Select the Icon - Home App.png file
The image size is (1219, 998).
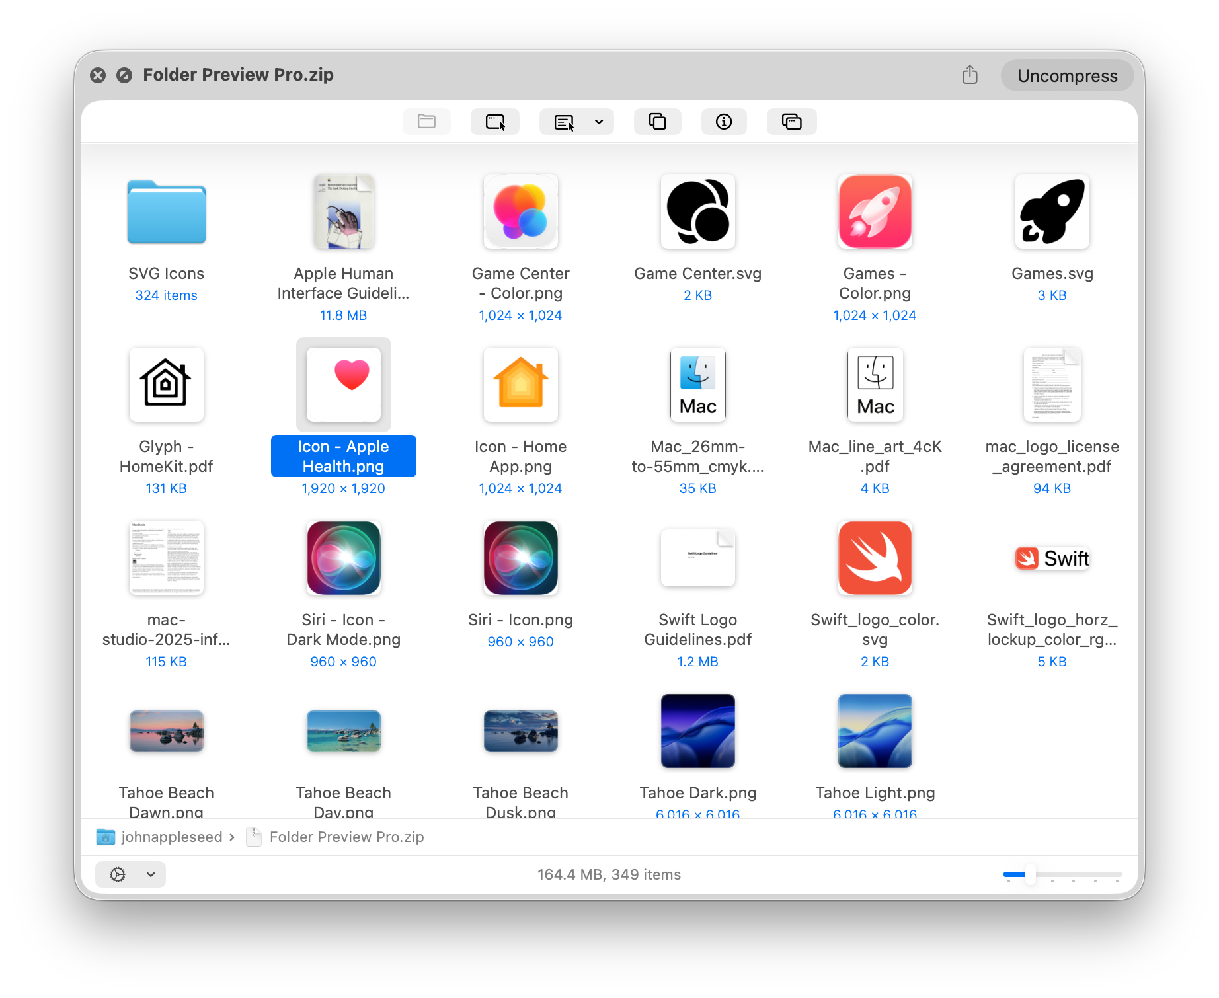tap(520, 385)
